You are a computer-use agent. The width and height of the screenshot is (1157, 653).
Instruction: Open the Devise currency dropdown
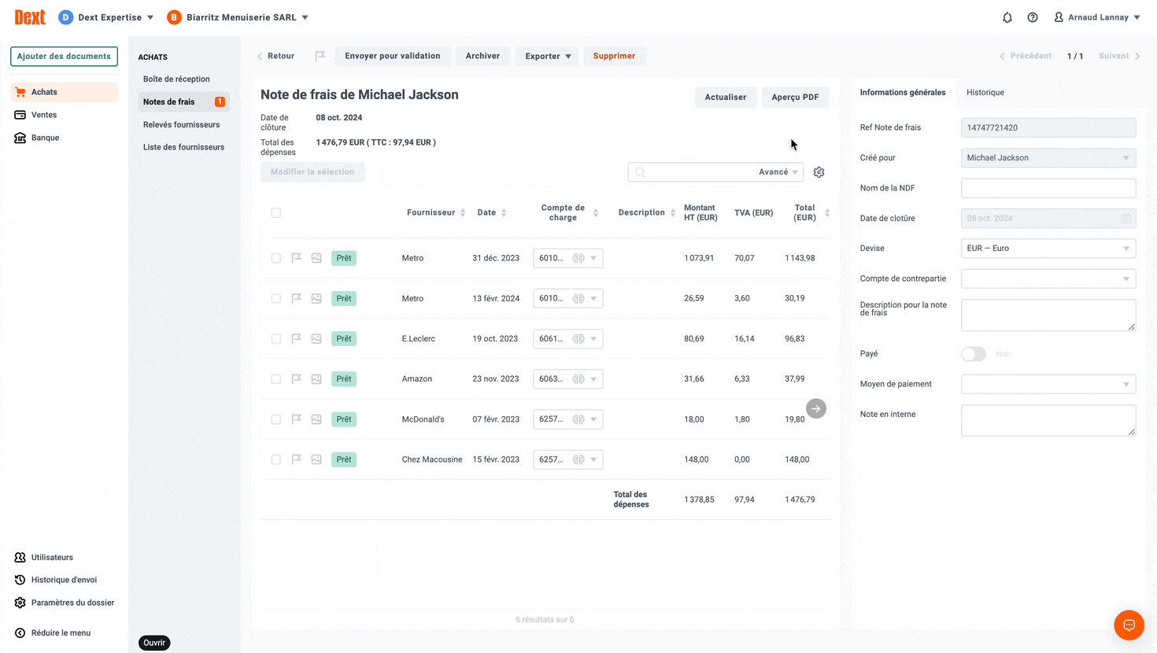click(x=1048, y=248)
